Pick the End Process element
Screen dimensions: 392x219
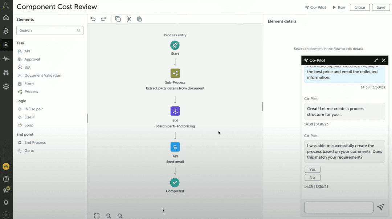pyautogui.click(x=32, y=143)
